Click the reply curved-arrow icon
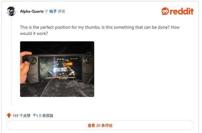202x133 pixels. 35,115
